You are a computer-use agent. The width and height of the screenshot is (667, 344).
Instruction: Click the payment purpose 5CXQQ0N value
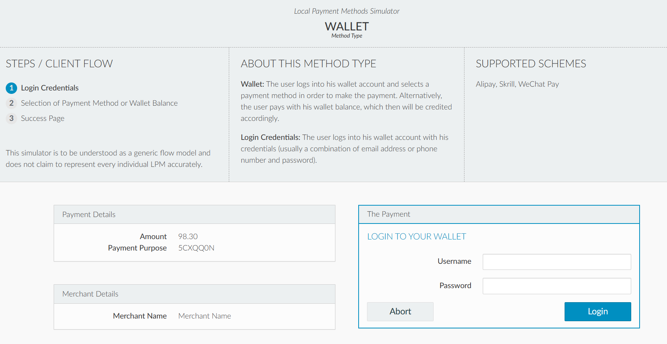pos(196,248)
